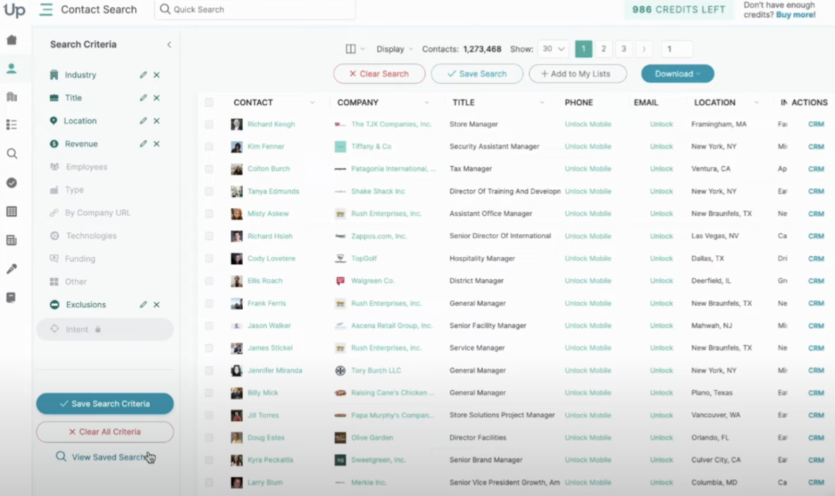Screen dimensions: 835x496
Task: Unlock mobile number for Richard Keogh
Action: [588, 124]
